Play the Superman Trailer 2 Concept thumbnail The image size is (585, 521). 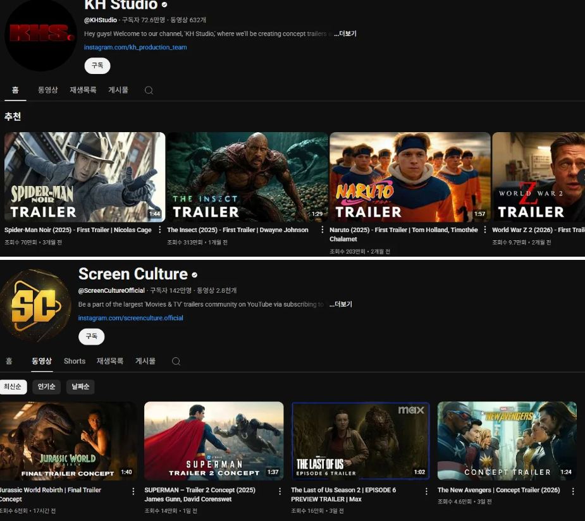[214, 441]
